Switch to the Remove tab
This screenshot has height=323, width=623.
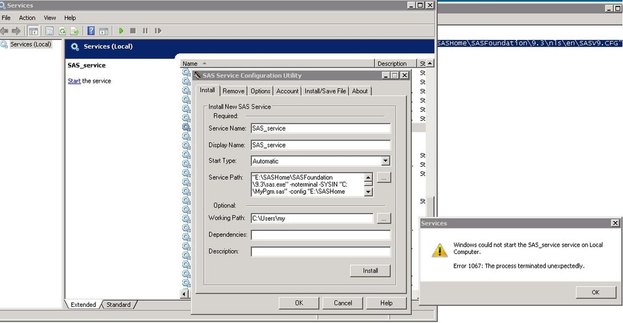coord(233,91)
